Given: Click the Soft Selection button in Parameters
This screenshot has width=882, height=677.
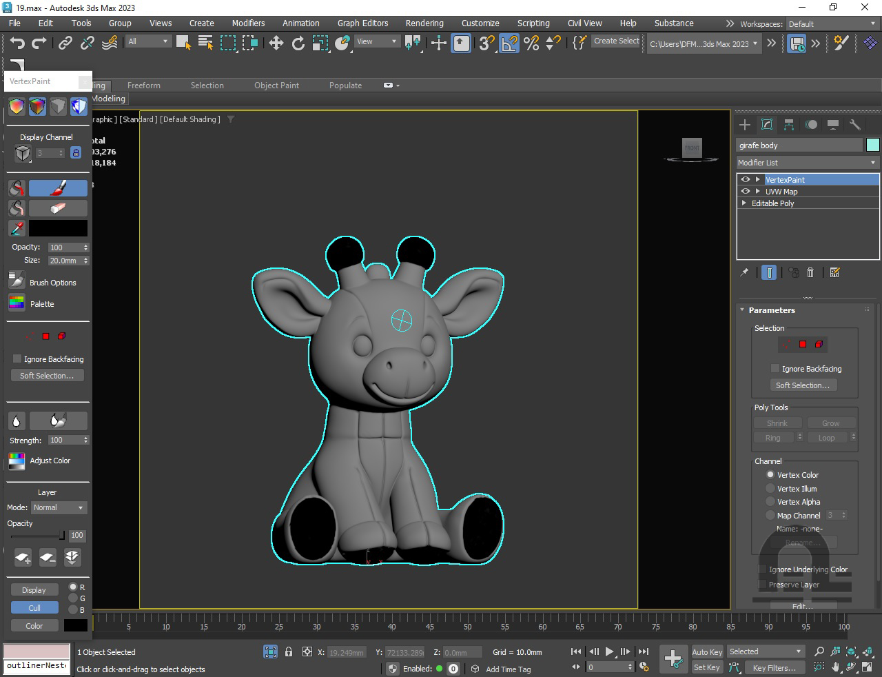Looking at the screenshot, I should (x=803, y=385).
